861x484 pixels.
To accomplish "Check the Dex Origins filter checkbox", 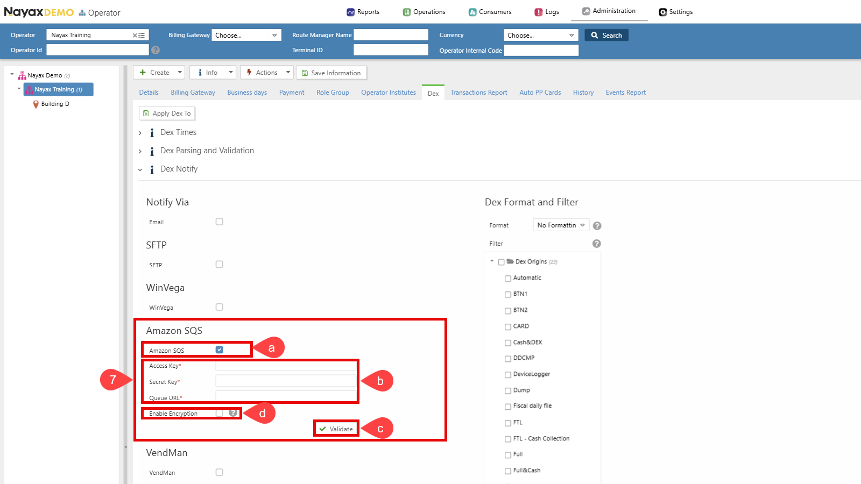I will click(502, 262).
